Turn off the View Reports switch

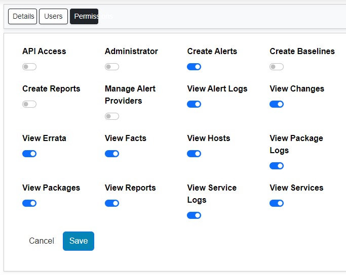coord(112,203)
